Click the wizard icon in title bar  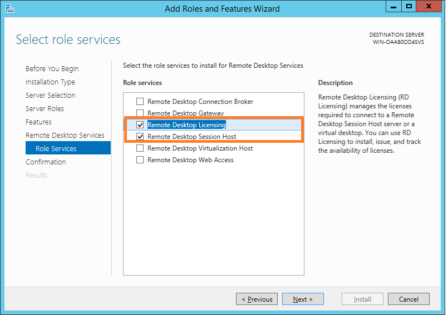(9, 8)
